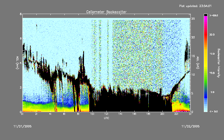224x140 pixels.
Task: Click the "<- 0.0" colorbar minimum label
Action: [214, 111]
